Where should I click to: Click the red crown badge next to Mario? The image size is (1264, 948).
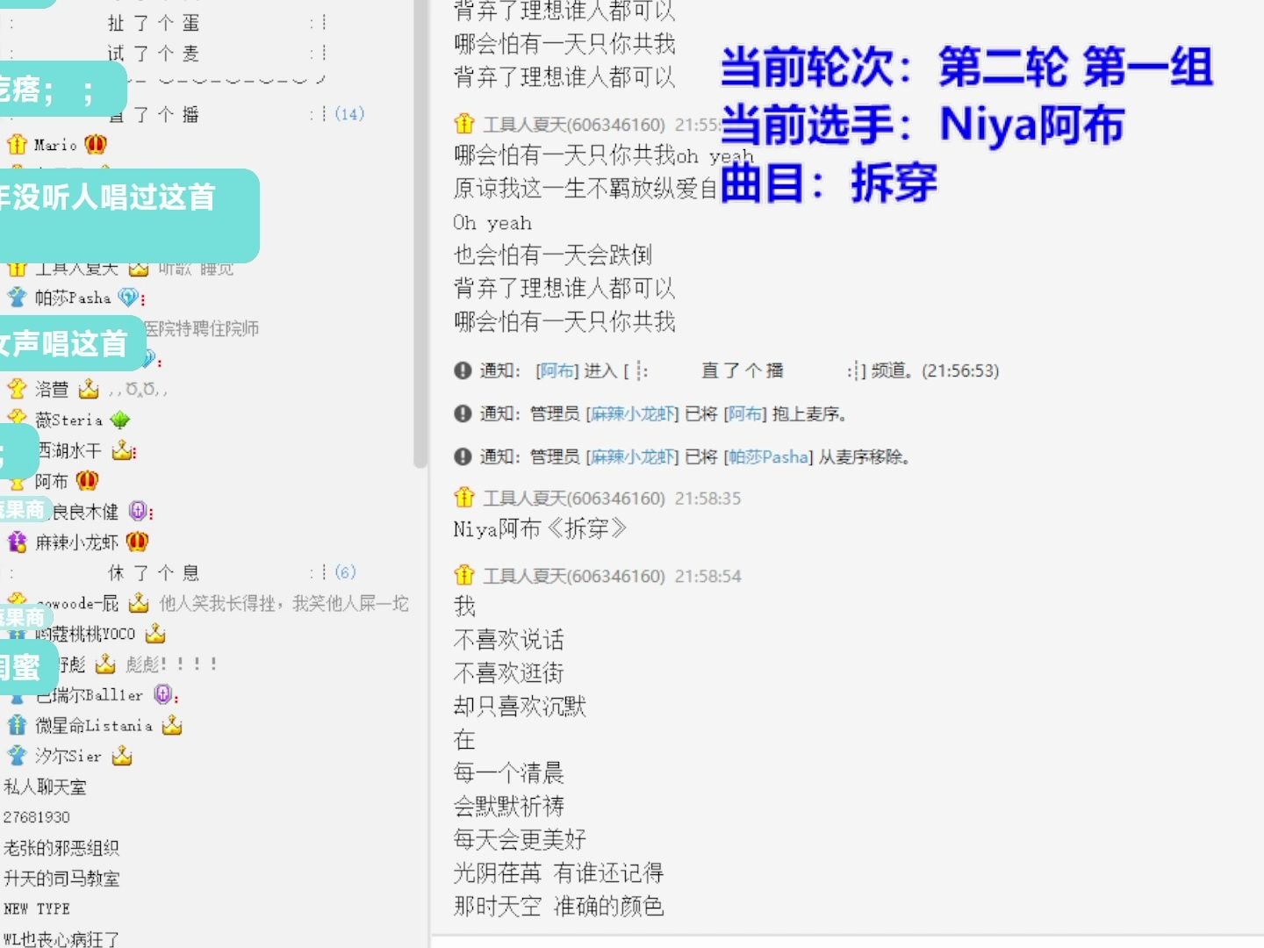pyautogui.click(x=96, y=144)
